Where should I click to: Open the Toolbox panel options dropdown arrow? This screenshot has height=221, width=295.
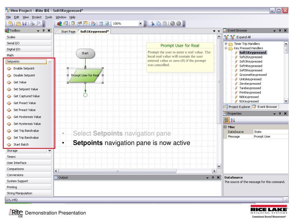coord(38,31)
